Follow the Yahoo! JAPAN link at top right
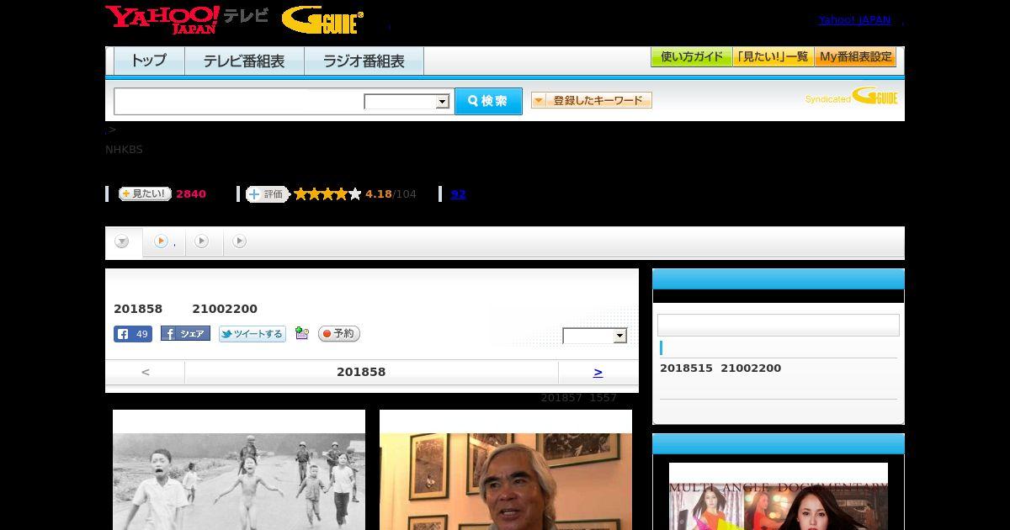Screen dimensions: 1010x530 click(x=854, y=19)
